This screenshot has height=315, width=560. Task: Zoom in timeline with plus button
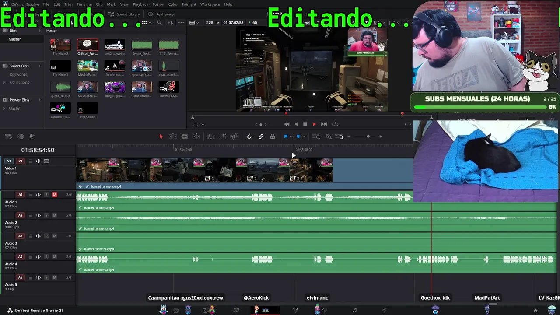[380, 136]
